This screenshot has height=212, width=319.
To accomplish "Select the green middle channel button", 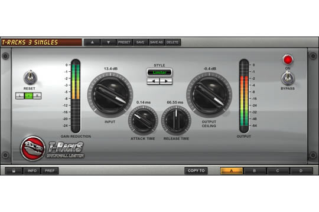I will (28, 95).
